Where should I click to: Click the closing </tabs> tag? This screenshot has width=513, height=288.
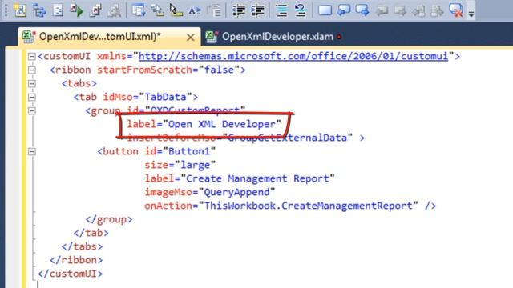pyautogui.click(x=82, y=246)
